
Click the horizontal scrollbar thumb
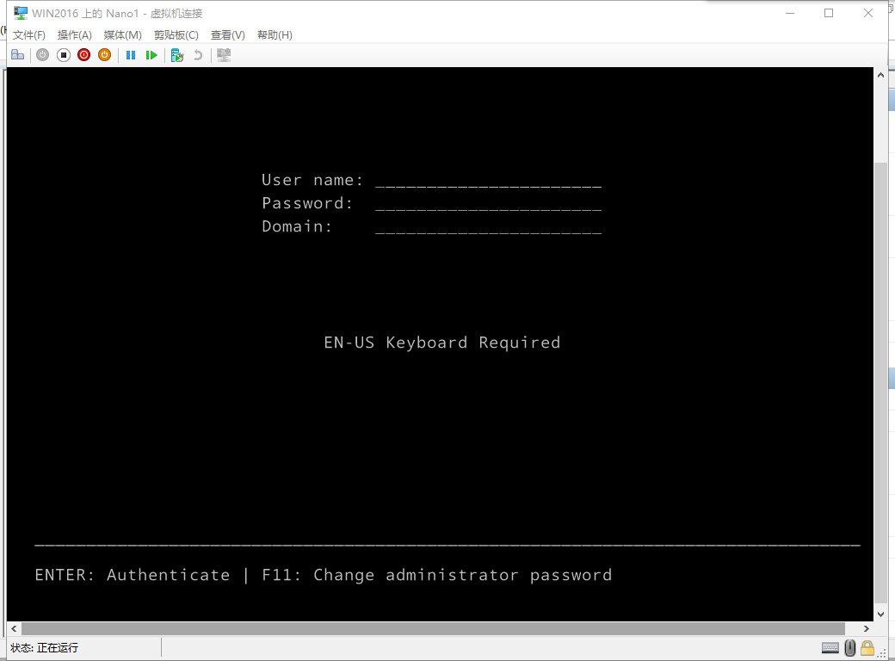[x=433, y=628]
